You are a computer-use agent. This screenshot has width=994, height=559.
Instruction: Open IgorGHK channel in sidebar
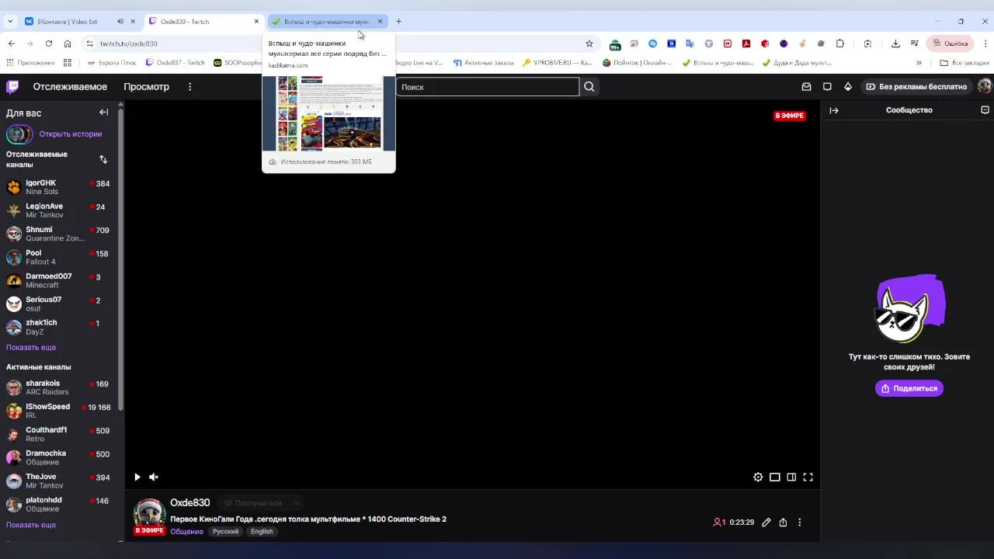(58, 187)
